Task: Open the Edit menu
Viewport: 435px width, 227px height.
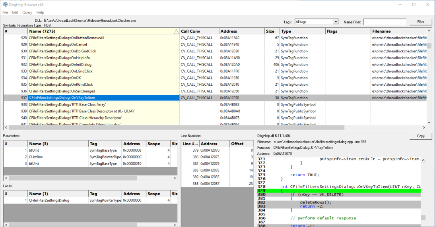Action: point(15,12)
